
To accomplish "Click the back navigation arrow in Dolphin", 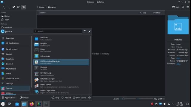I will click(3, 7).
